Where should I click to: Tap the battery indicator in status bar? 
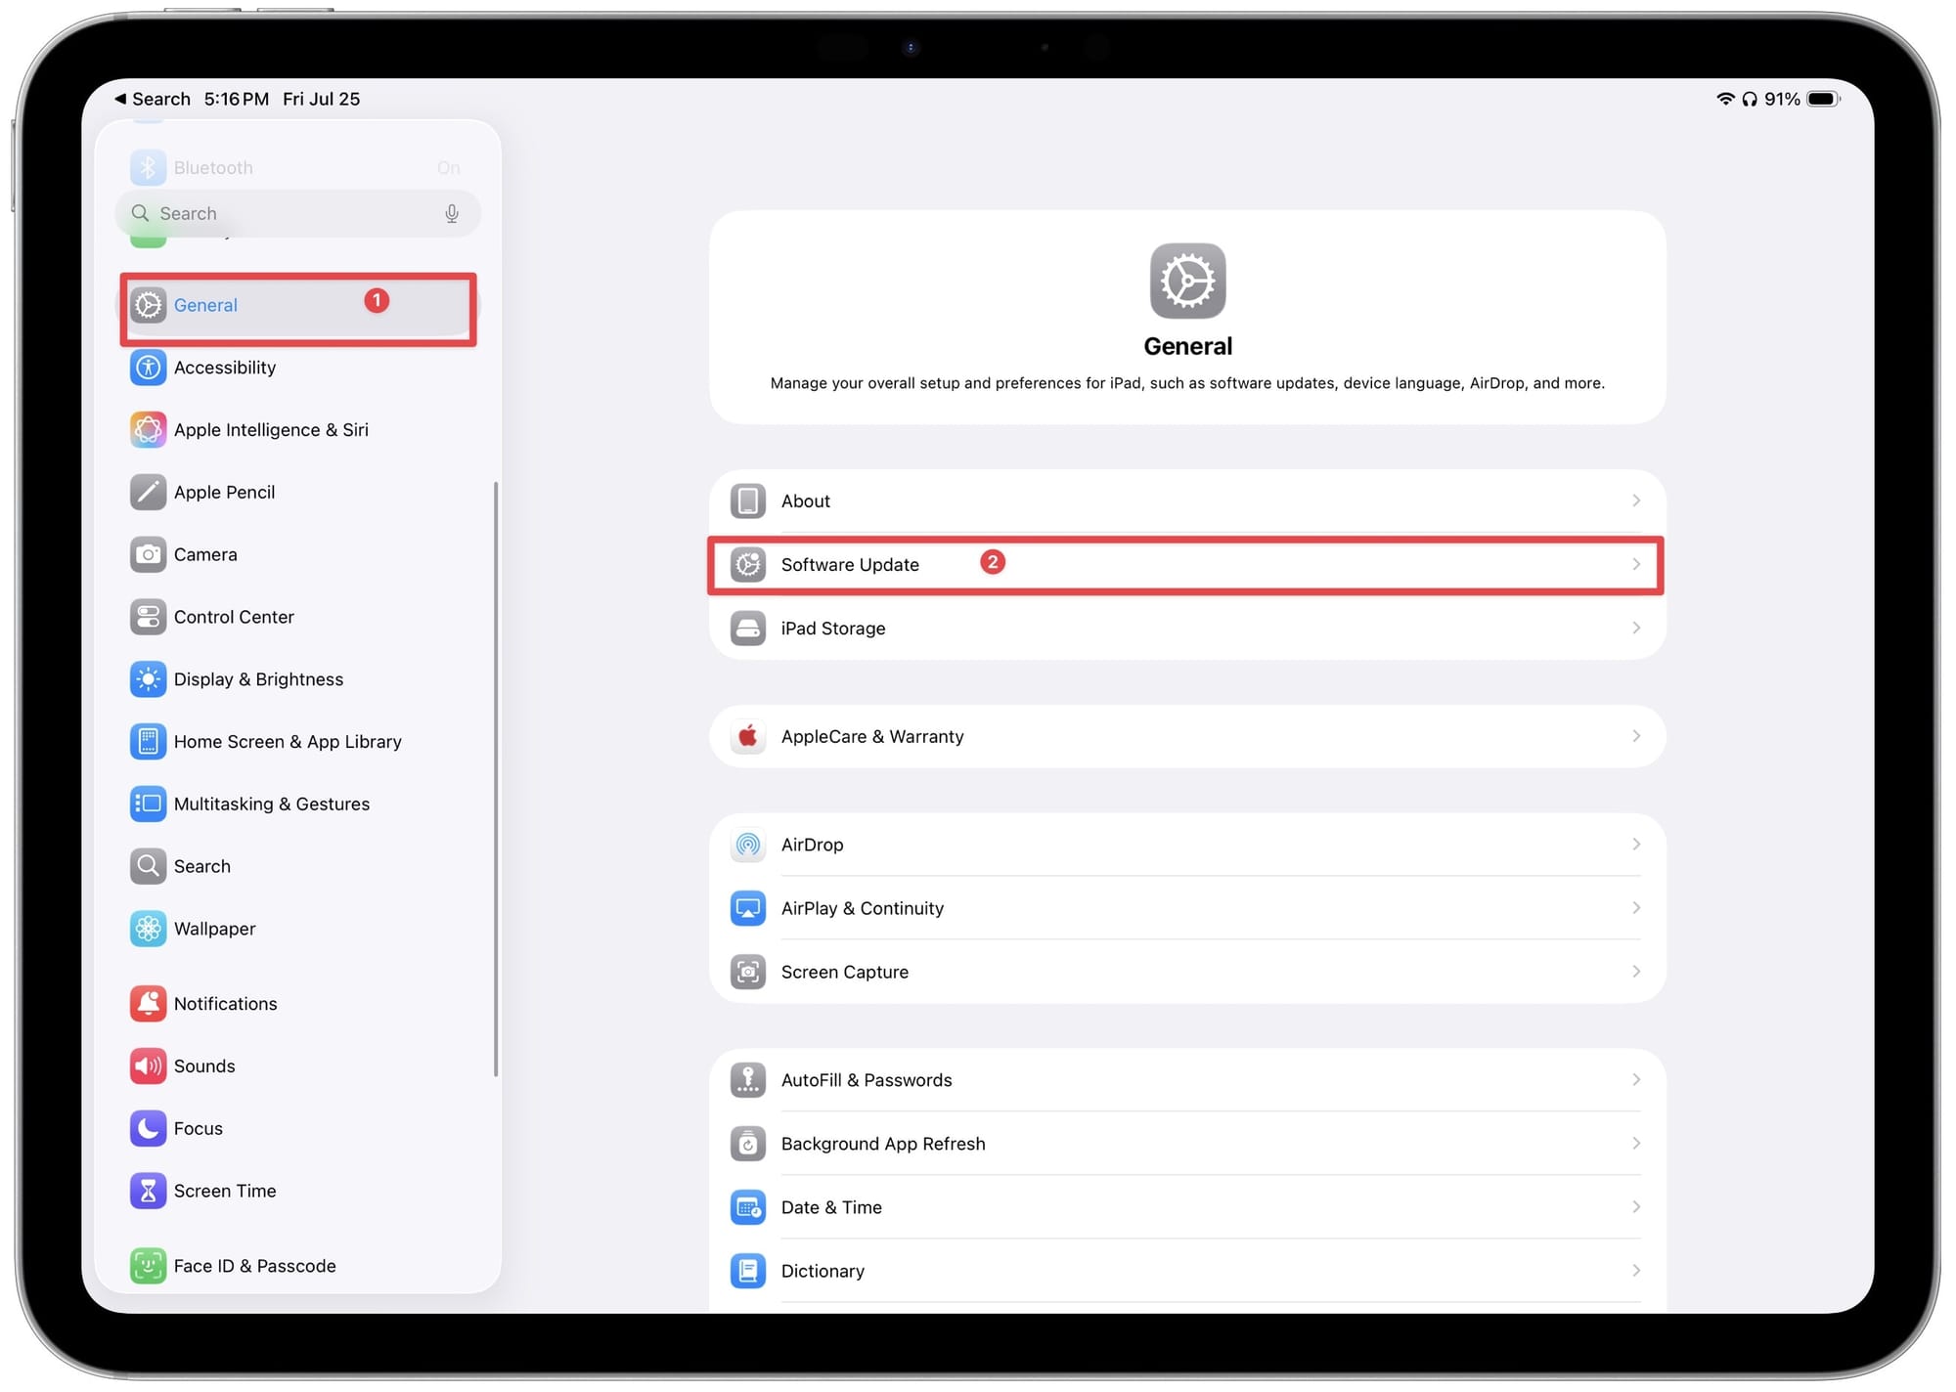coord(1823,100)
